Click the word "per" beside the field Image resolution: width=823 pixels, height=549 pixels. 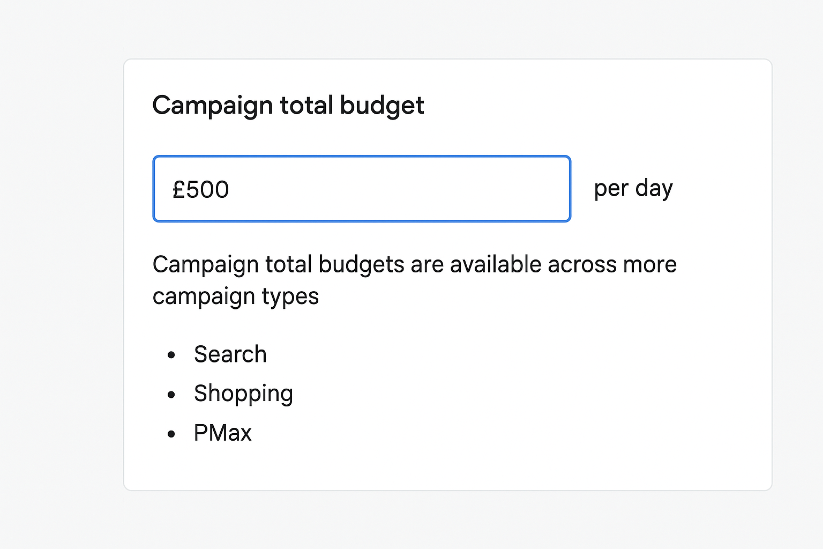(x=611, y=190)
